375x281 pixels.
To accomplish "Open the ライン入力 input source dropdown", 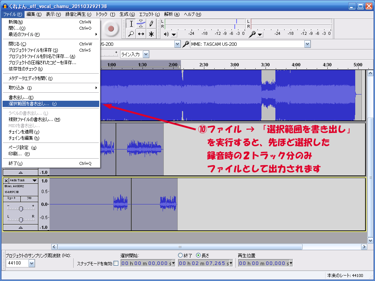I will coord(146,54).
